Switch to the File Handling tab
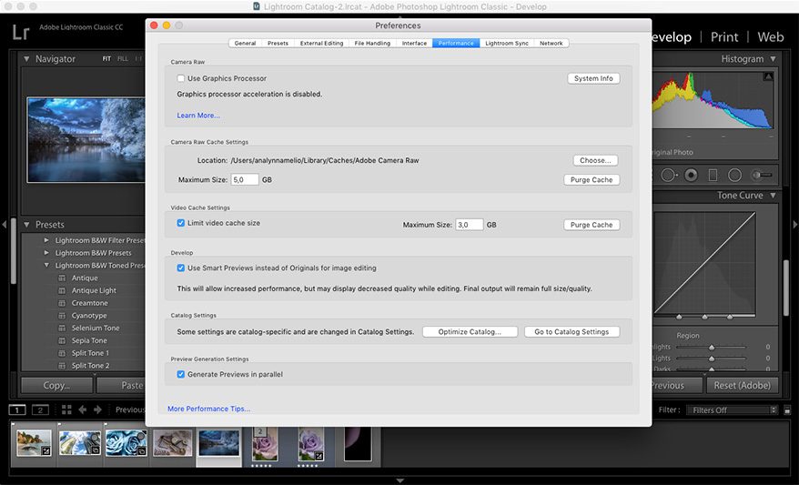 coord(372,43)
